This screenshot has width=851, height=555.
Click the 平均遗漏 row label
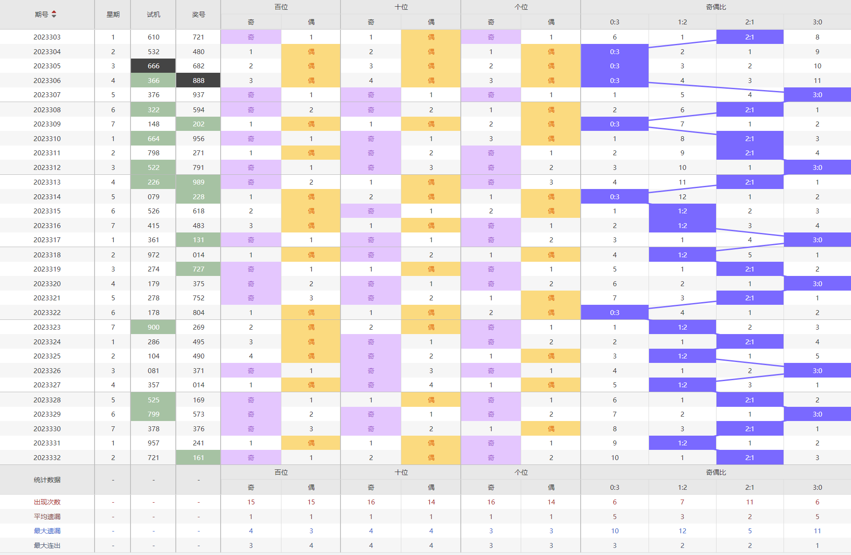(47, 516)
